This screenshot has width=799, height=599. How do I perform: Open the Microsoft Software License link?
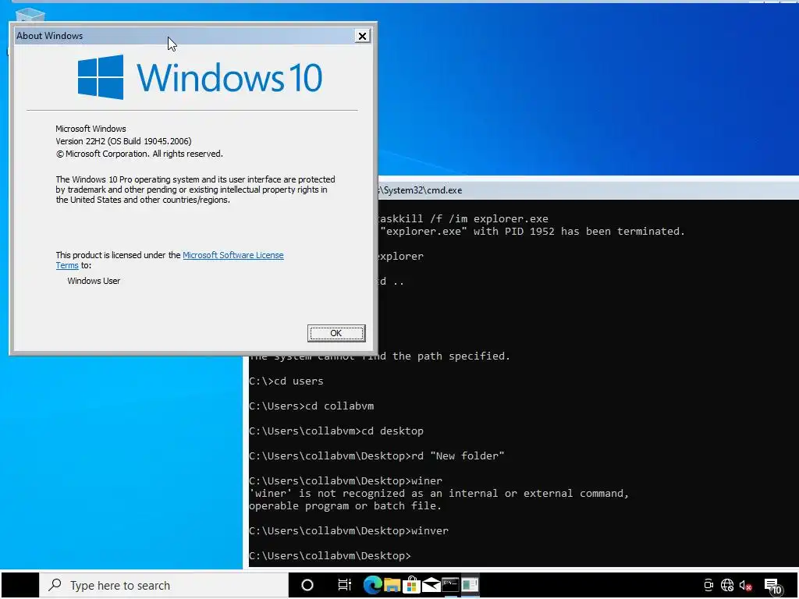click(x=233, y=255)
